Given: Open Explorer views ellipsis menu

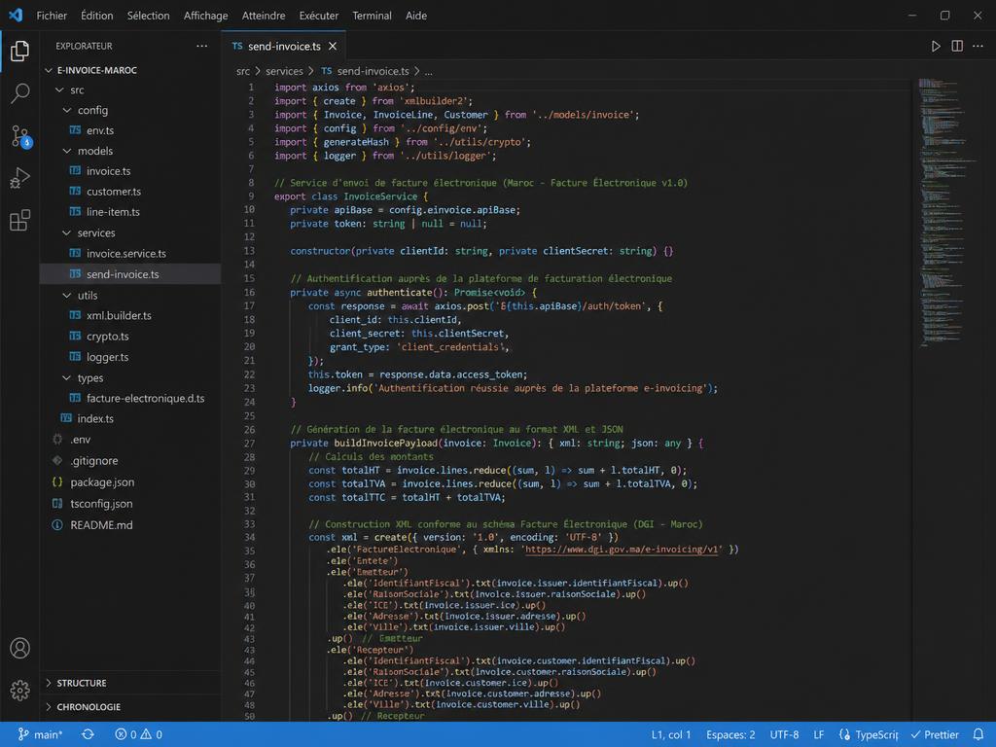Looking at the screenshot, I should point(202,46).
